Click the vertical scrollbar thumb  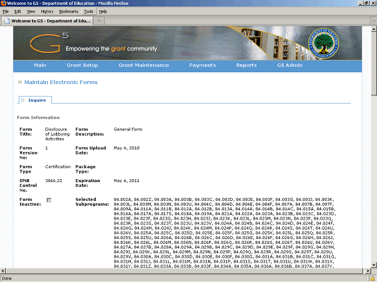pyautogui.click(x=374, y=64)
